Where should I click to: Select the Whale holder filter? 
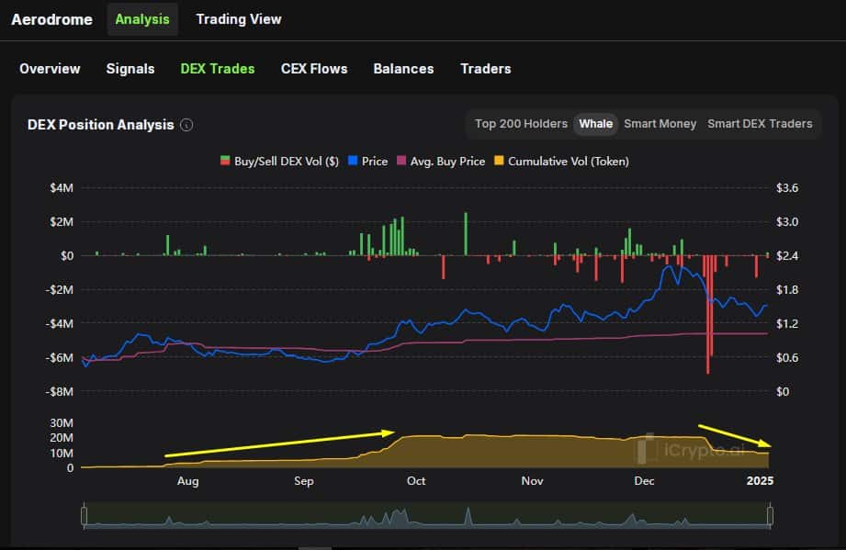pos(595,124)
